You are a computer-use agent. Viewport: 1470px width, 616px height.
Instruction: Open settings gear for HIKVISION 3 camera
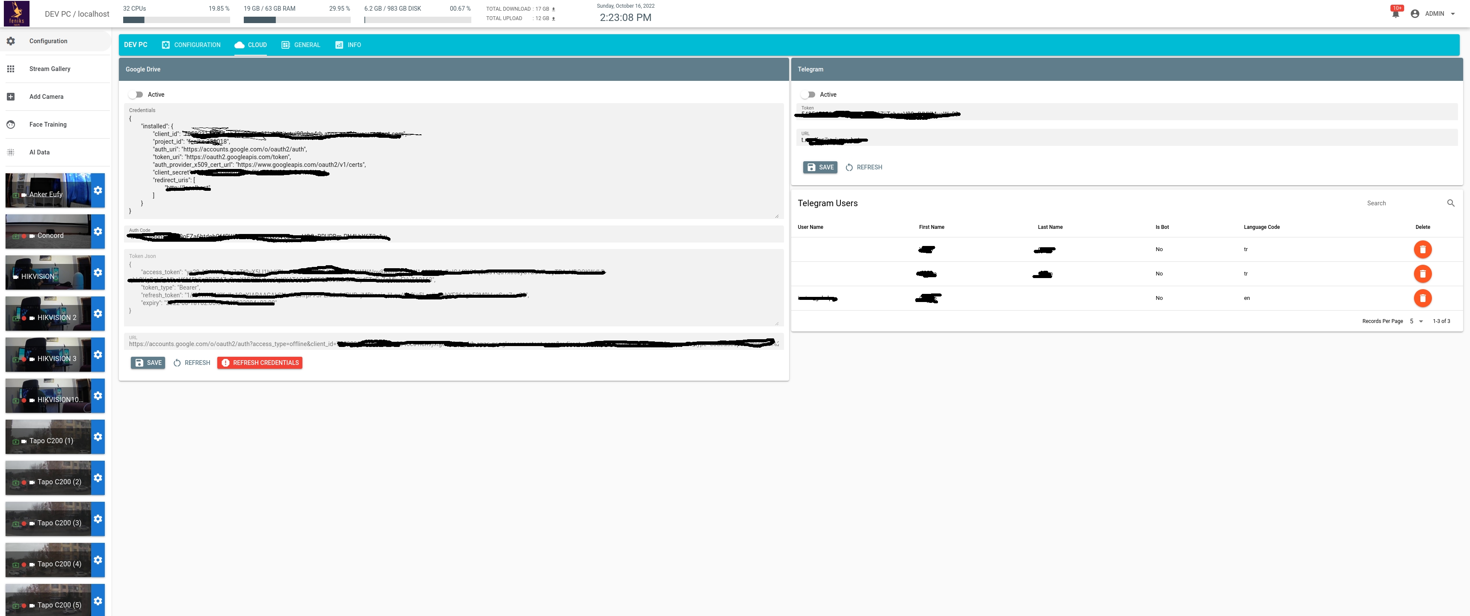coord(98,355)
